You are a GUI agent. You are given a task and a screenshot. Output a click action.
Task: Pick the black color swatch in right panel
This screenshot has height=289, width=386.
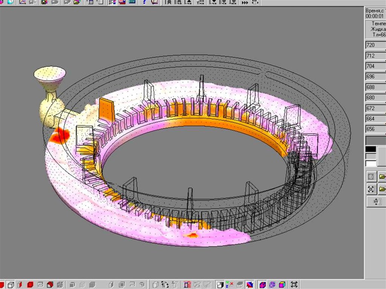(x=371, y=149)
